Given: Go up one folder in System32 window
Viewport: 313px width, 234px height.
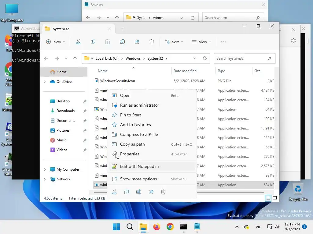Looking at the screenshot, I should coord(75,58).
